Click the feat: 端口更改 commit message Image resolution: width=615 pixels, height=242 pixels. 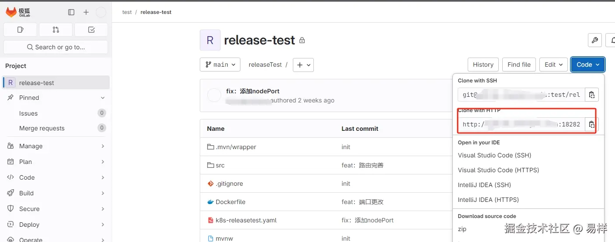[362, 202]
